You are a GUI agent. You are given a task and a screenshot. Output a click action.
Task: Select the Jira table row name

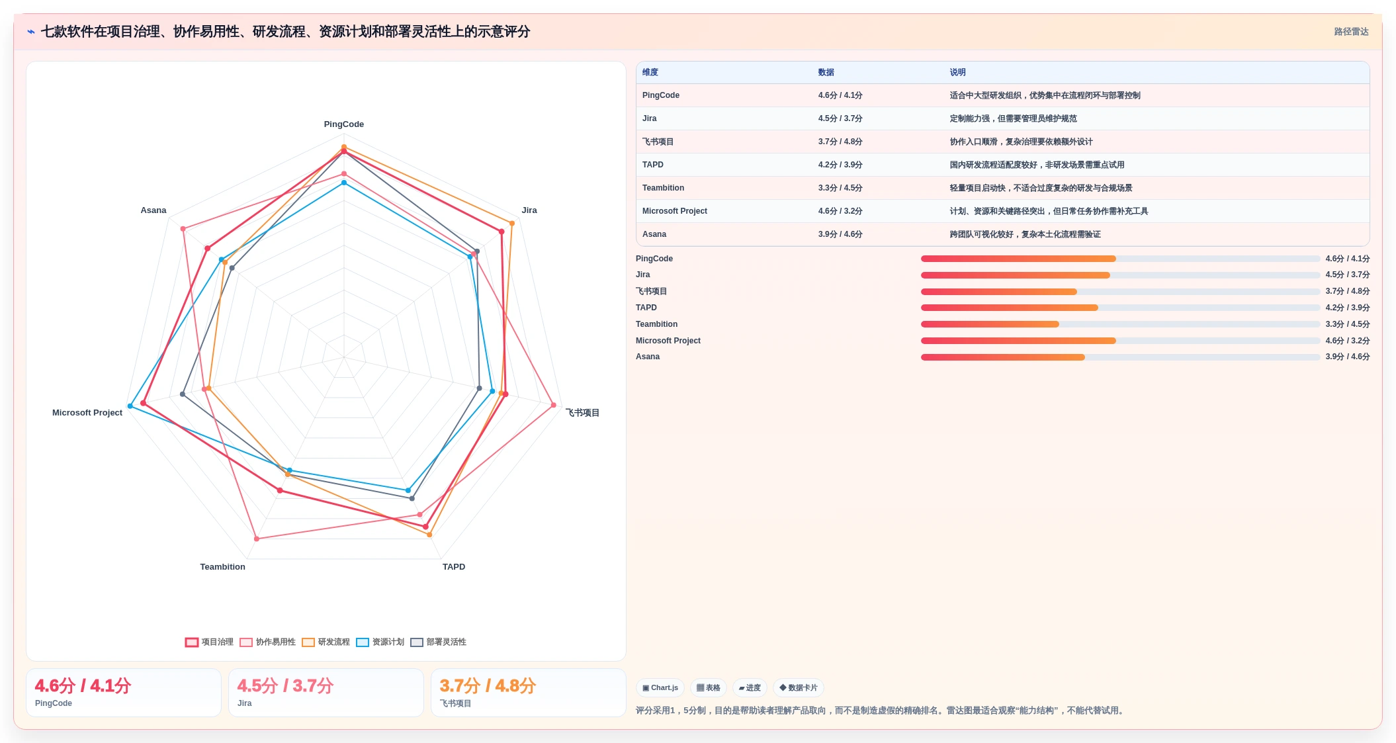(x=650, y=118)
